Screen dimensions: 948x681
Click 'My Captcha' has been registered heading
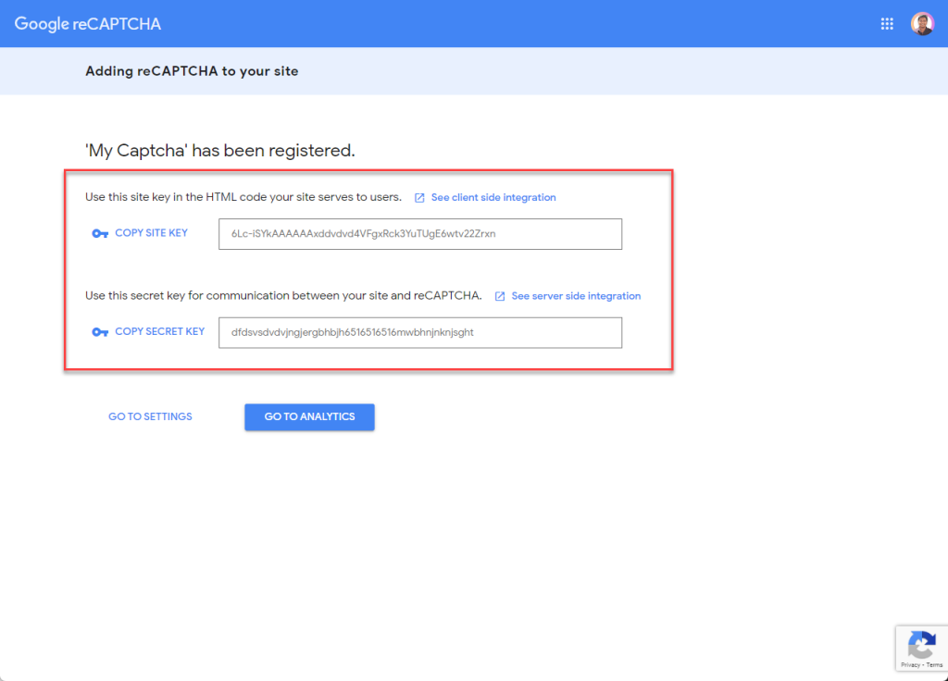coord(220,150)
